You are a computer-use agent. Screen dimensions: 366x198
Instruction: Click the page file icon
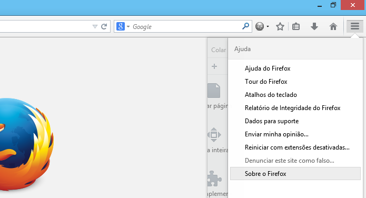point(214,91)
